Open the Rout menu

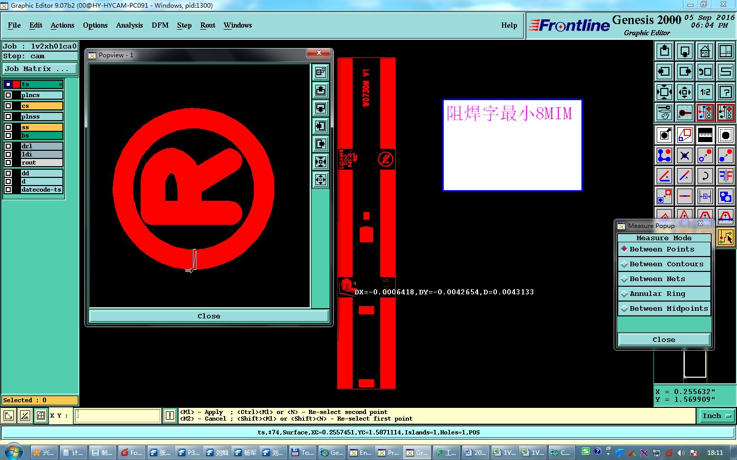pyautogui.click(x=208, y=25)
